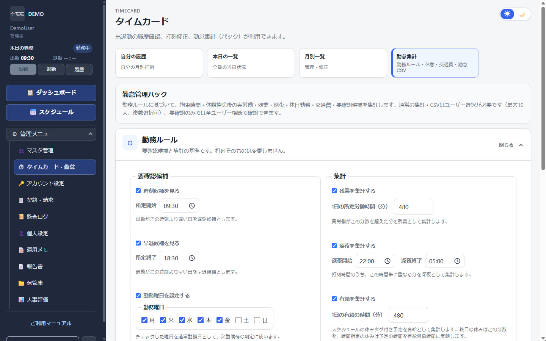Image resolution: width=546 pixels, height=341 pixels.
Task: Open 監査ログ menu item
Action: (55, 217)
